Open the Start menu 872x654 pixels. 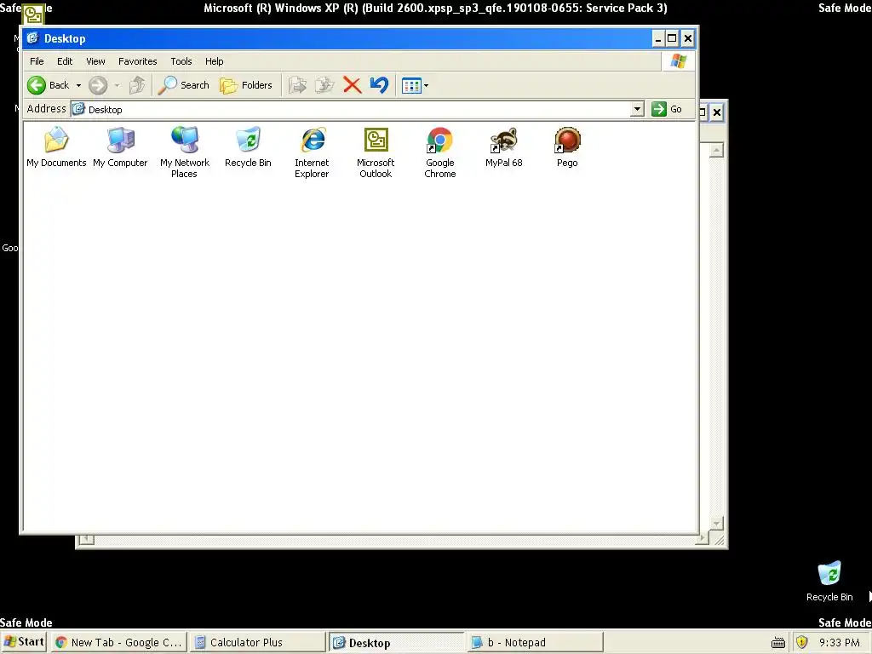23,642
